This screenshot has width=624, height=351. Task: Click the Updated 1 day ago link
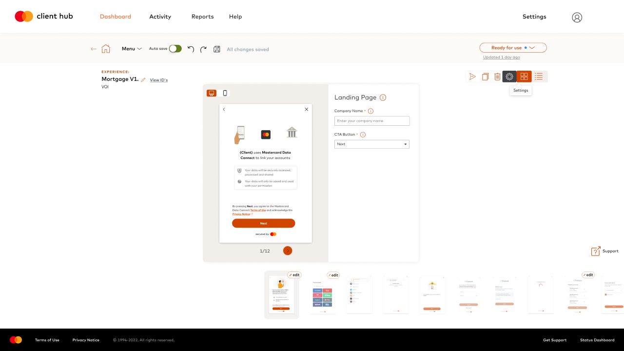pos(501,58)
